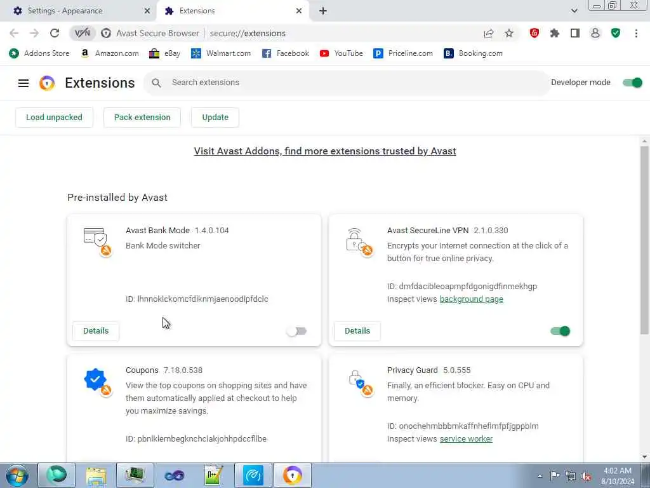The width and height of the screenshot is (650, 488).
Task: Click the scrollbar down arrow
Action: click(x=644, y=457)
